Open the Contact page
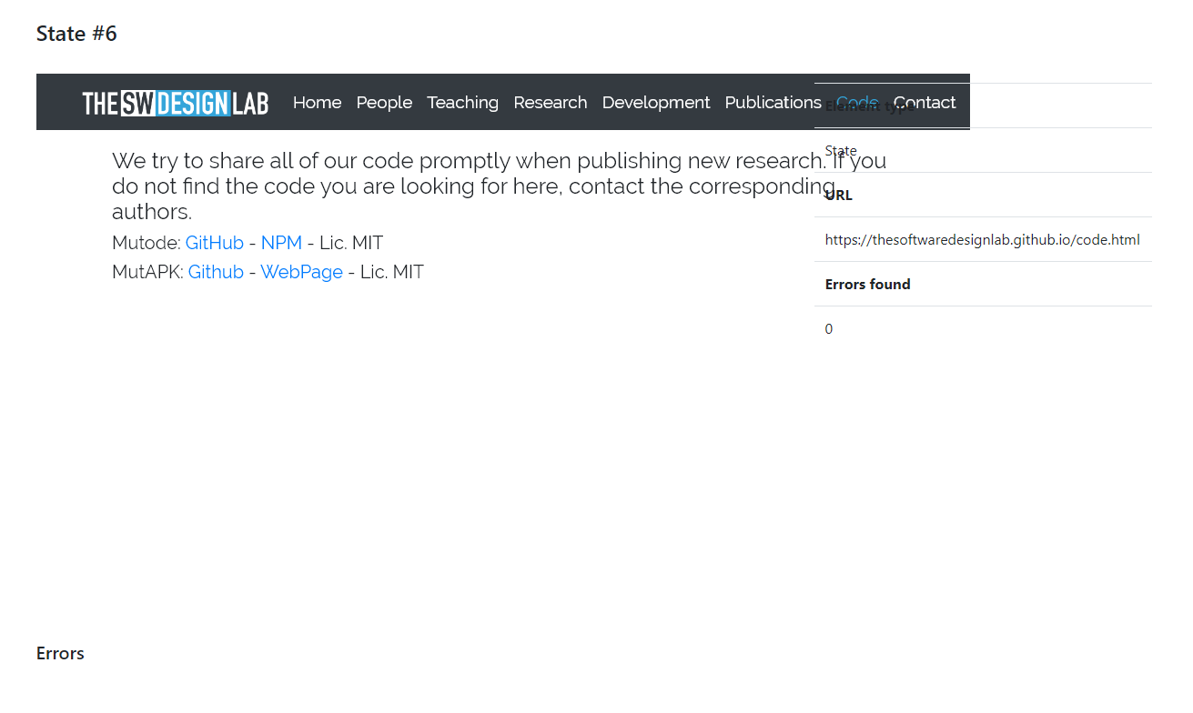 click(924, 103)
